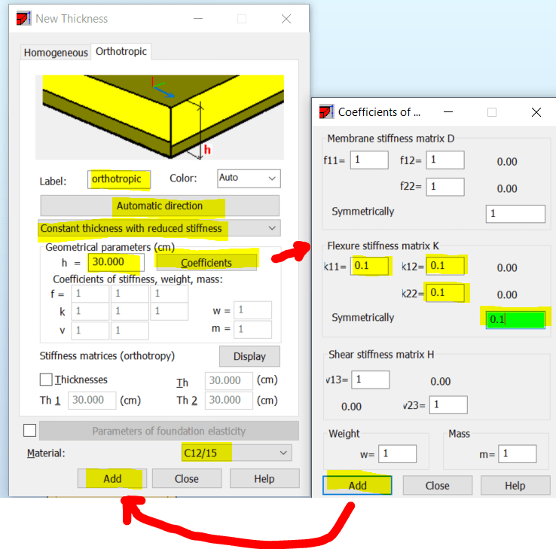Click Close in the Coefficients dialog
The width and height of the screenshot is (556, 549).
click(x=437, y=485)
